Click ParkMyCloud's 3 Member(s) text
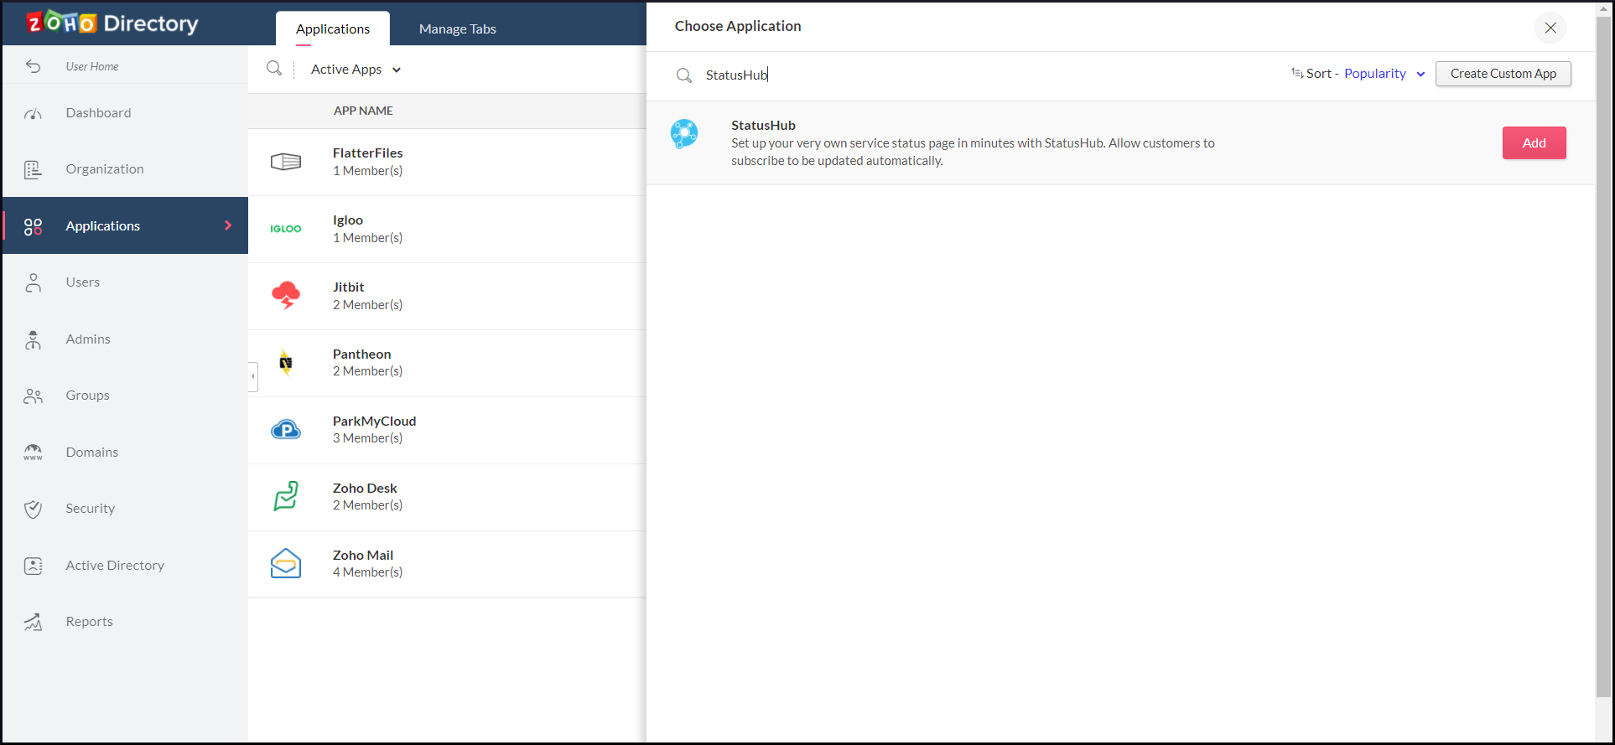Screen dimensions: 1615x745 pos(367,438)
